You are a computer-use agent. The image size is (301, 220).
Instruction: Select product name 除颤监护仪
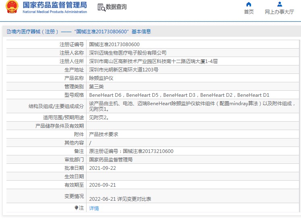[x=101, y=78]
